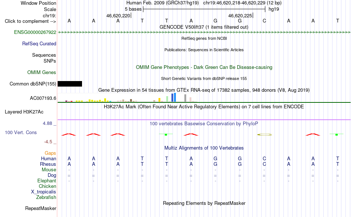Click the hg19 text beside the scale bar
This screenshot has width=351, height=217.
[274, 9]
